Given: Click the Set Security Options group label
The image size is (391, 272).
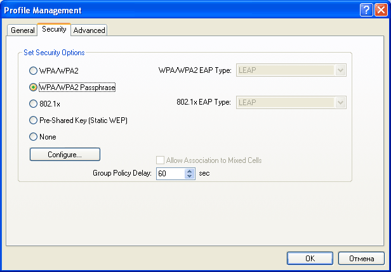Looking at the screenshot, I should coord(54,53).
